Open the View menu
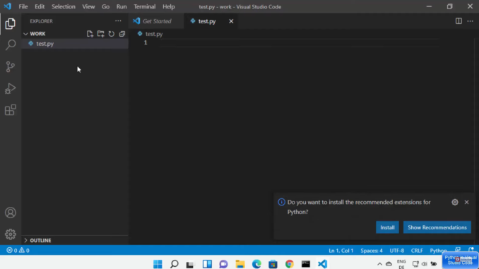 pos(88,6)
